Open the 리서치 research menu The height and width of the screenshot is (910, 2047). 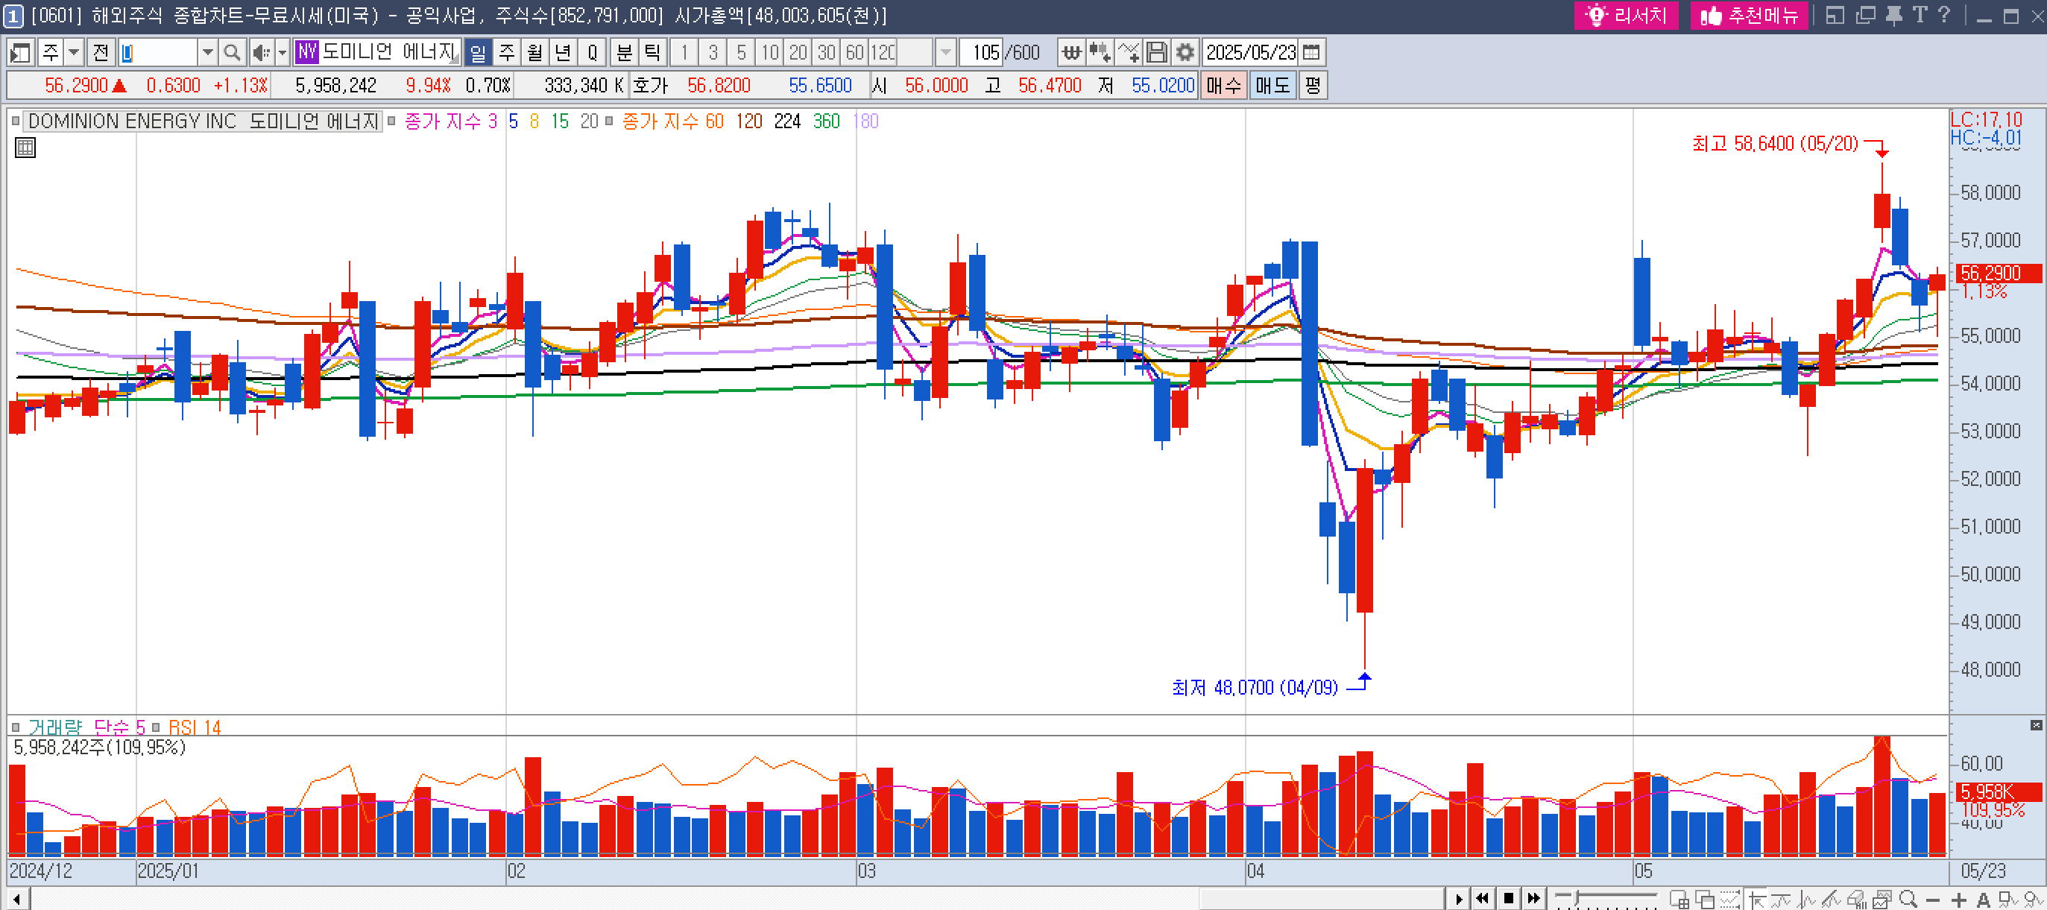[x=1626, y=15]
